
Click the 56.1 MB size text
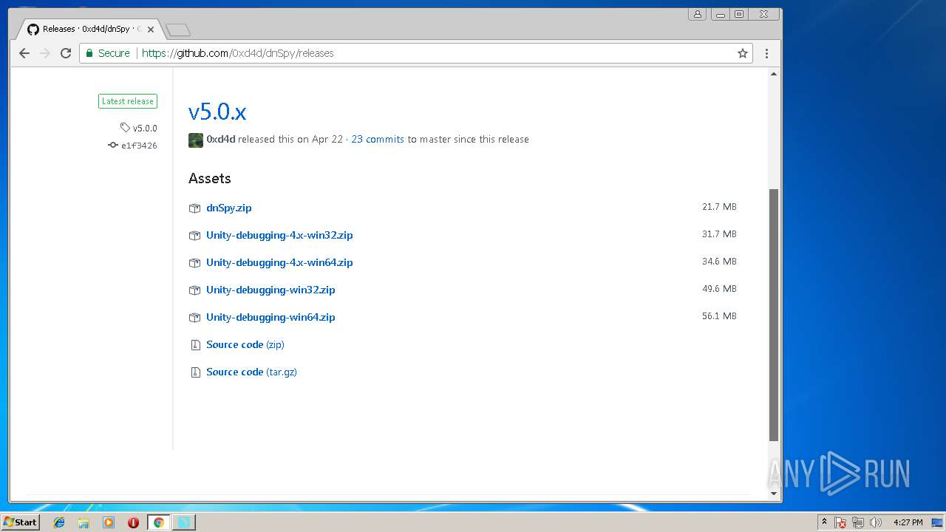pos(719,316)
